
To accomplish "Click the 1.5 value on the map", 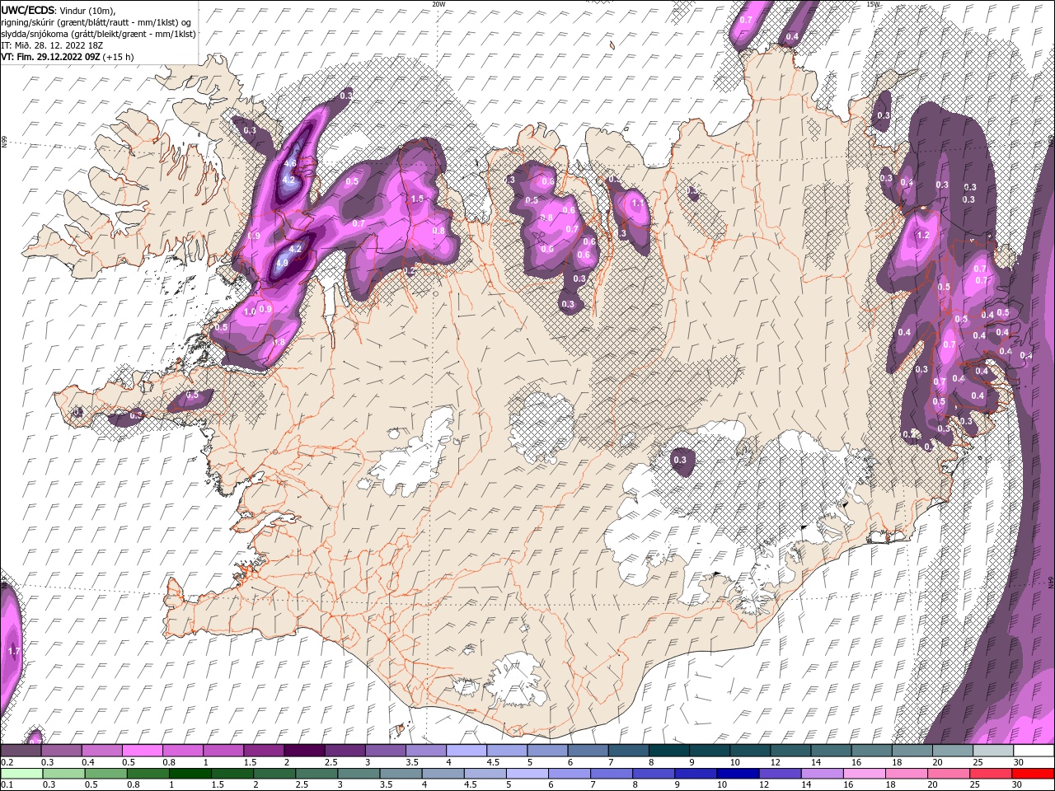I will [417, 199].
